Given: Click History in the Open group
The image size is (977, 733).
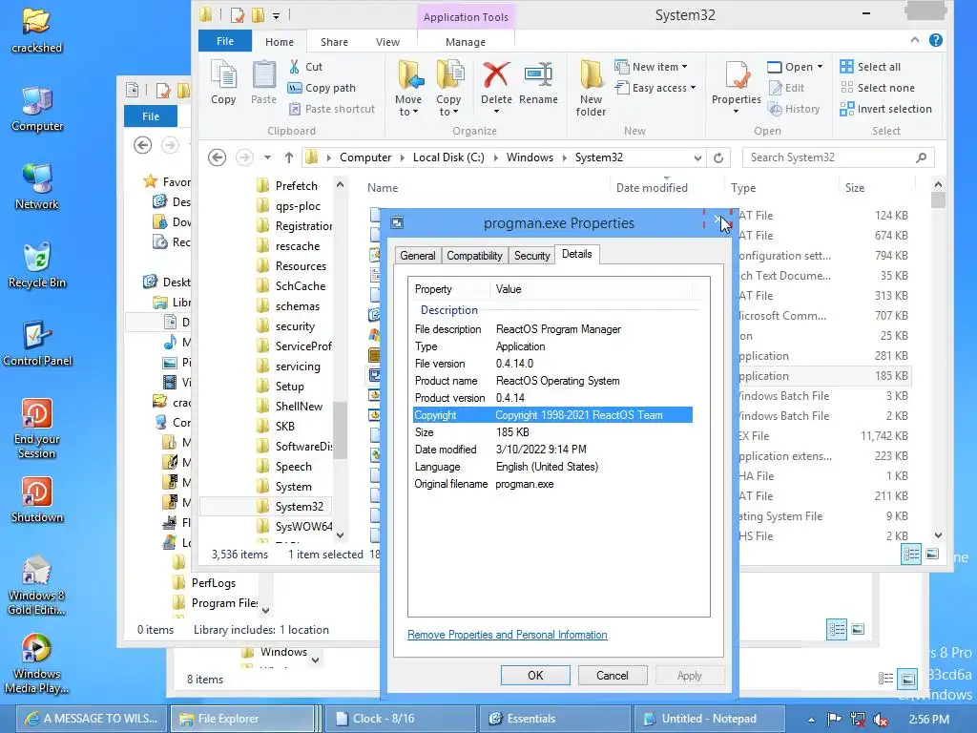Looking at the screenshot, I should click(794, 109).
